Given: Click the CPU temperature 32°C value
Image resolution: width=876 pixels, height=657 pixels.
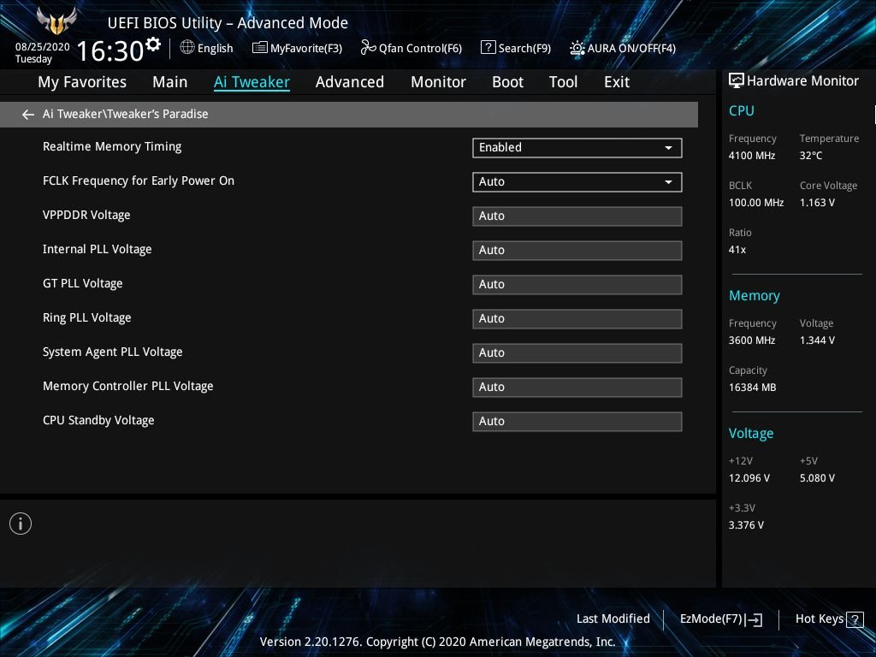Looking at the screenshot, I should click(811, 156).
